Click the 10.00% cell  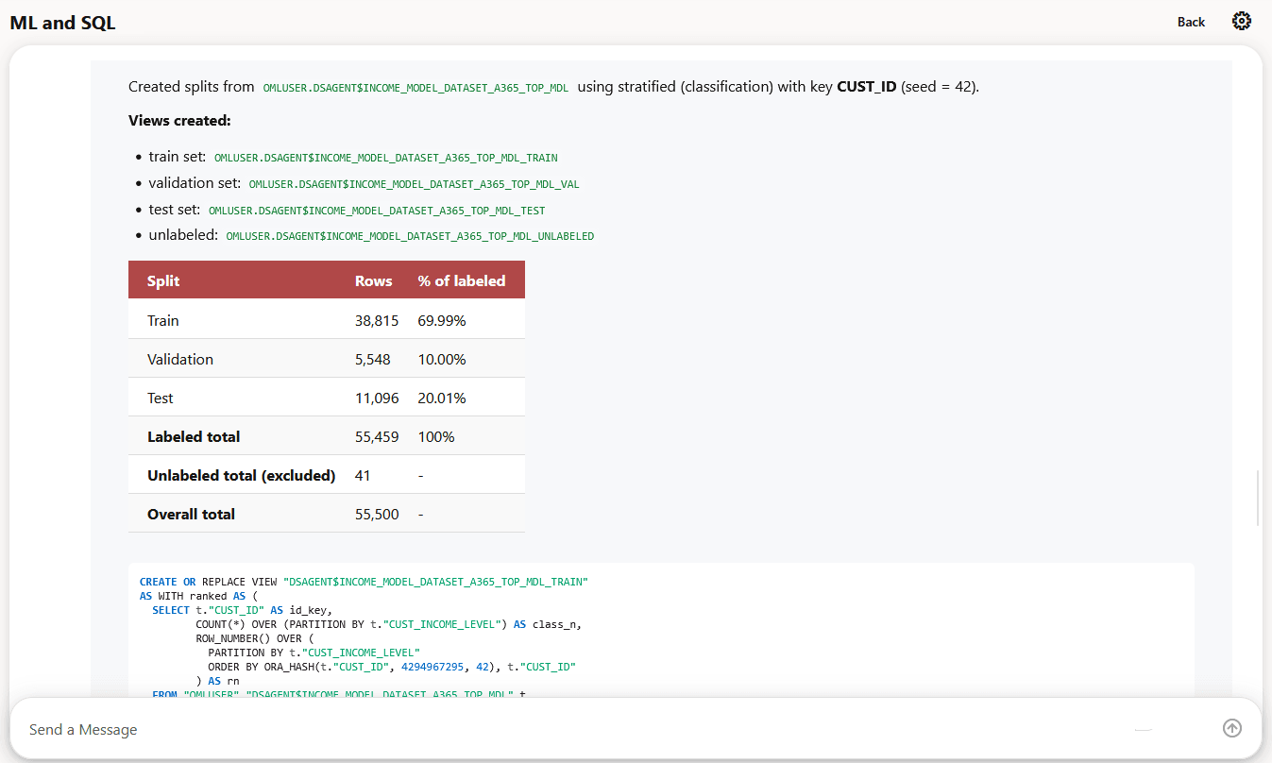tap(442, 359)
